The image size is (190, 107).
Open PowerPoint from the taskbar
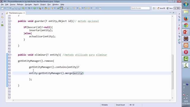pyautogui.click(x=186, y=32)
